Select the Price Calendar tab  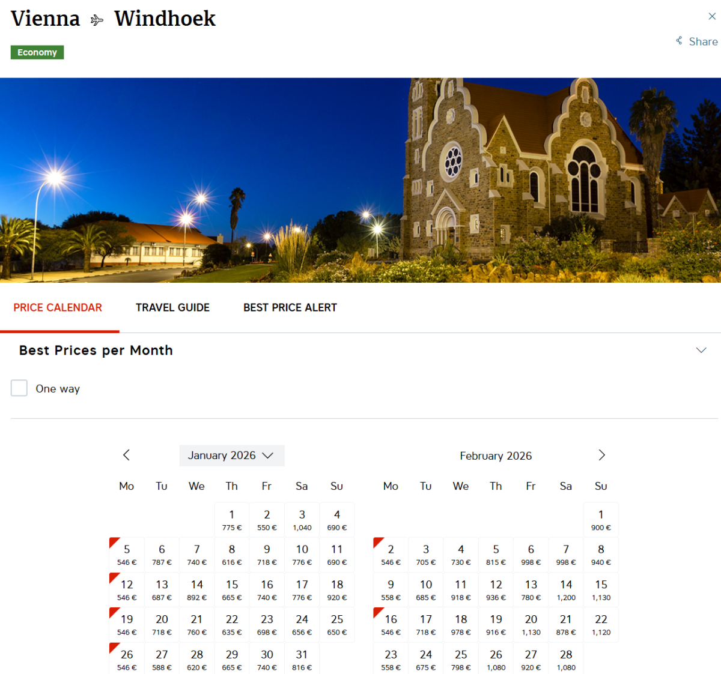click(58, 307)
